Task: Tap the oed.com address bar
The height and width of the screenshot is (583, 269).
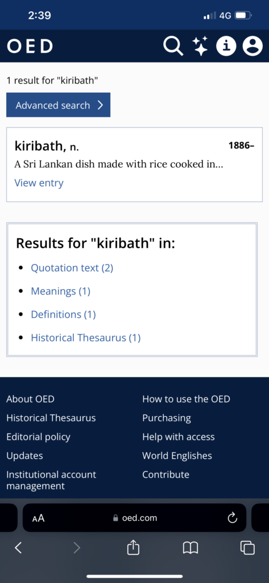Action: [x=134, y=518]
